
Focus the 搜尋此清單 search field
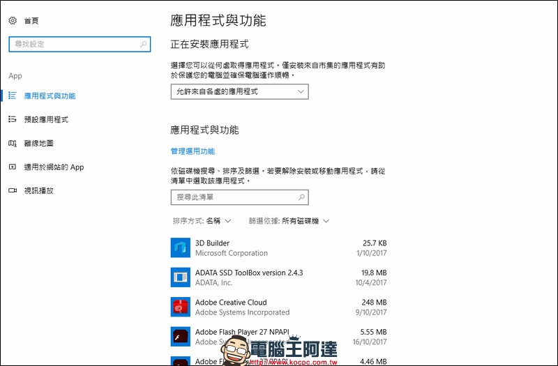click(239, 197)
